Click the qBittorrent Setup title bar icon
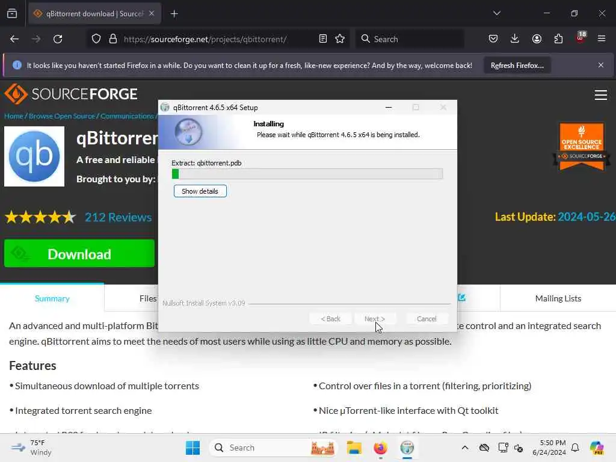The height and width of the screenshot is (462, 616). (165, 107)
